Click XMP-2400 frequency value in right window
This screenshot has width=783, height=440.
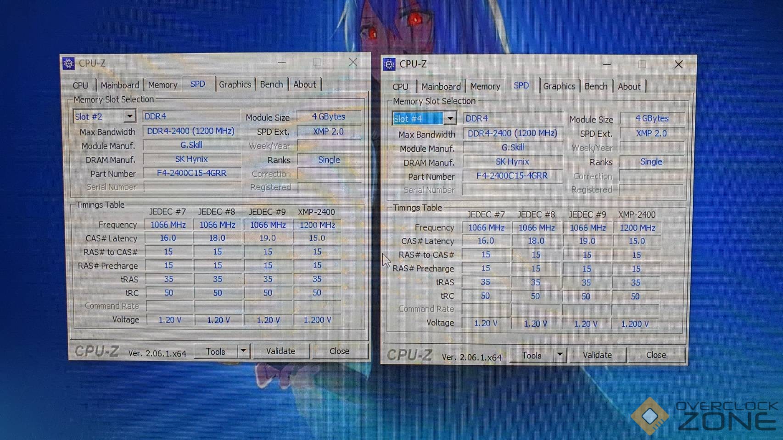(x=637, y=228)
